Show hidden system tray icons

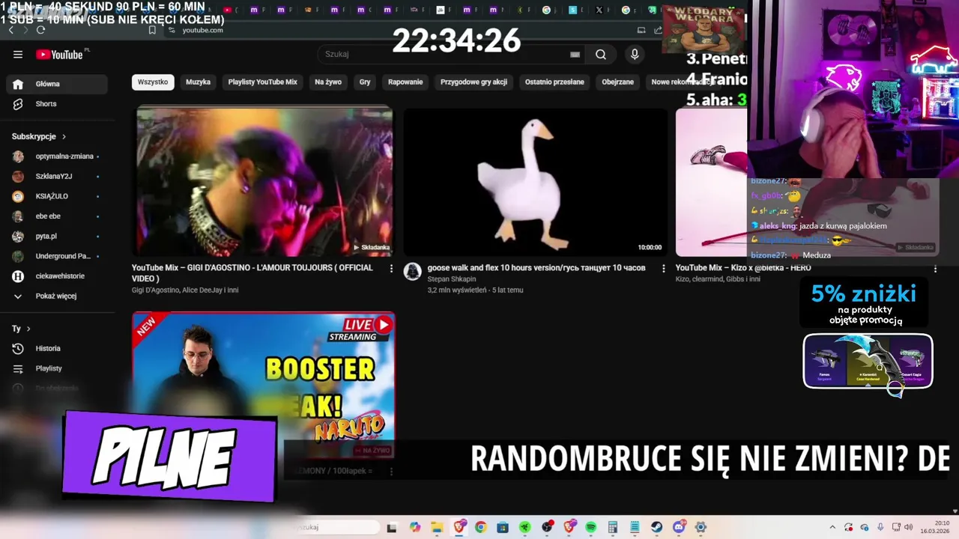[x=833, y=528]
